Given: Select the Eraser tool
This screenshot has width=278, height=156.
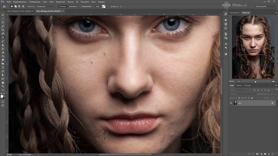Looking at the screenshot, I should 3,52.
